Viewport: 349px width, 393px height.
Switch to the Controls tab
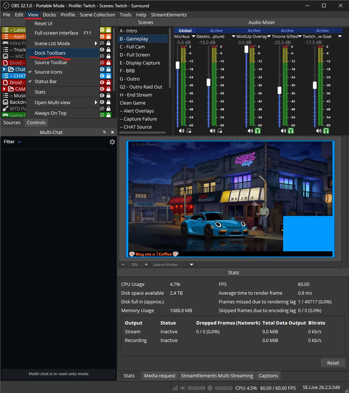tap(36, 122)
